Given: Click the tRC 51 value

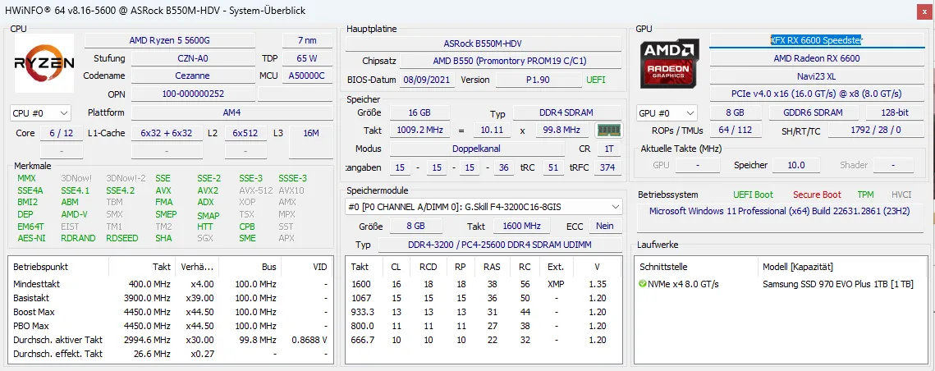Looking at the screenshot, I should click(x=553, y=167).
